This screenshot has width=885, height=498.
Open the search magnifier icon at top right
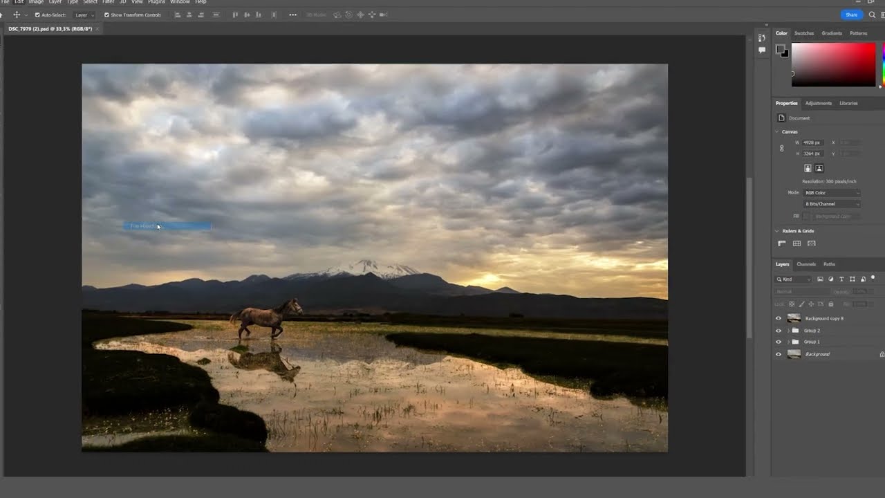click(x=873, y=15)
